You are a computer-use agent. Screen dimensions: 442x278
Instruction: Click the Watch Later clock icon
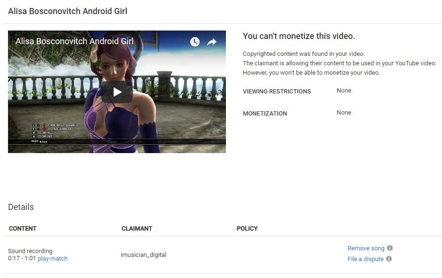click(195, 42)
